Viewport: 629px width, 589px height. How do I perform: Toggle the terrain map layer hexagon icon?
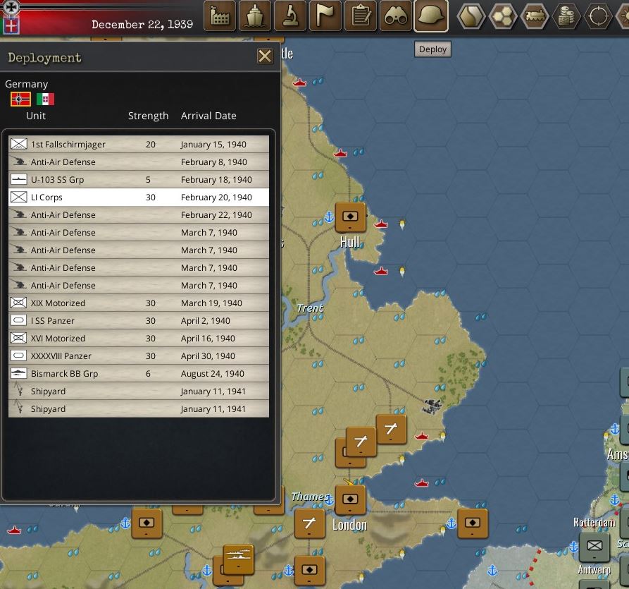coord(471,16)
